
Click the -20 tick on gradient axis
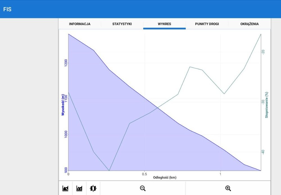tap(263, 52)
